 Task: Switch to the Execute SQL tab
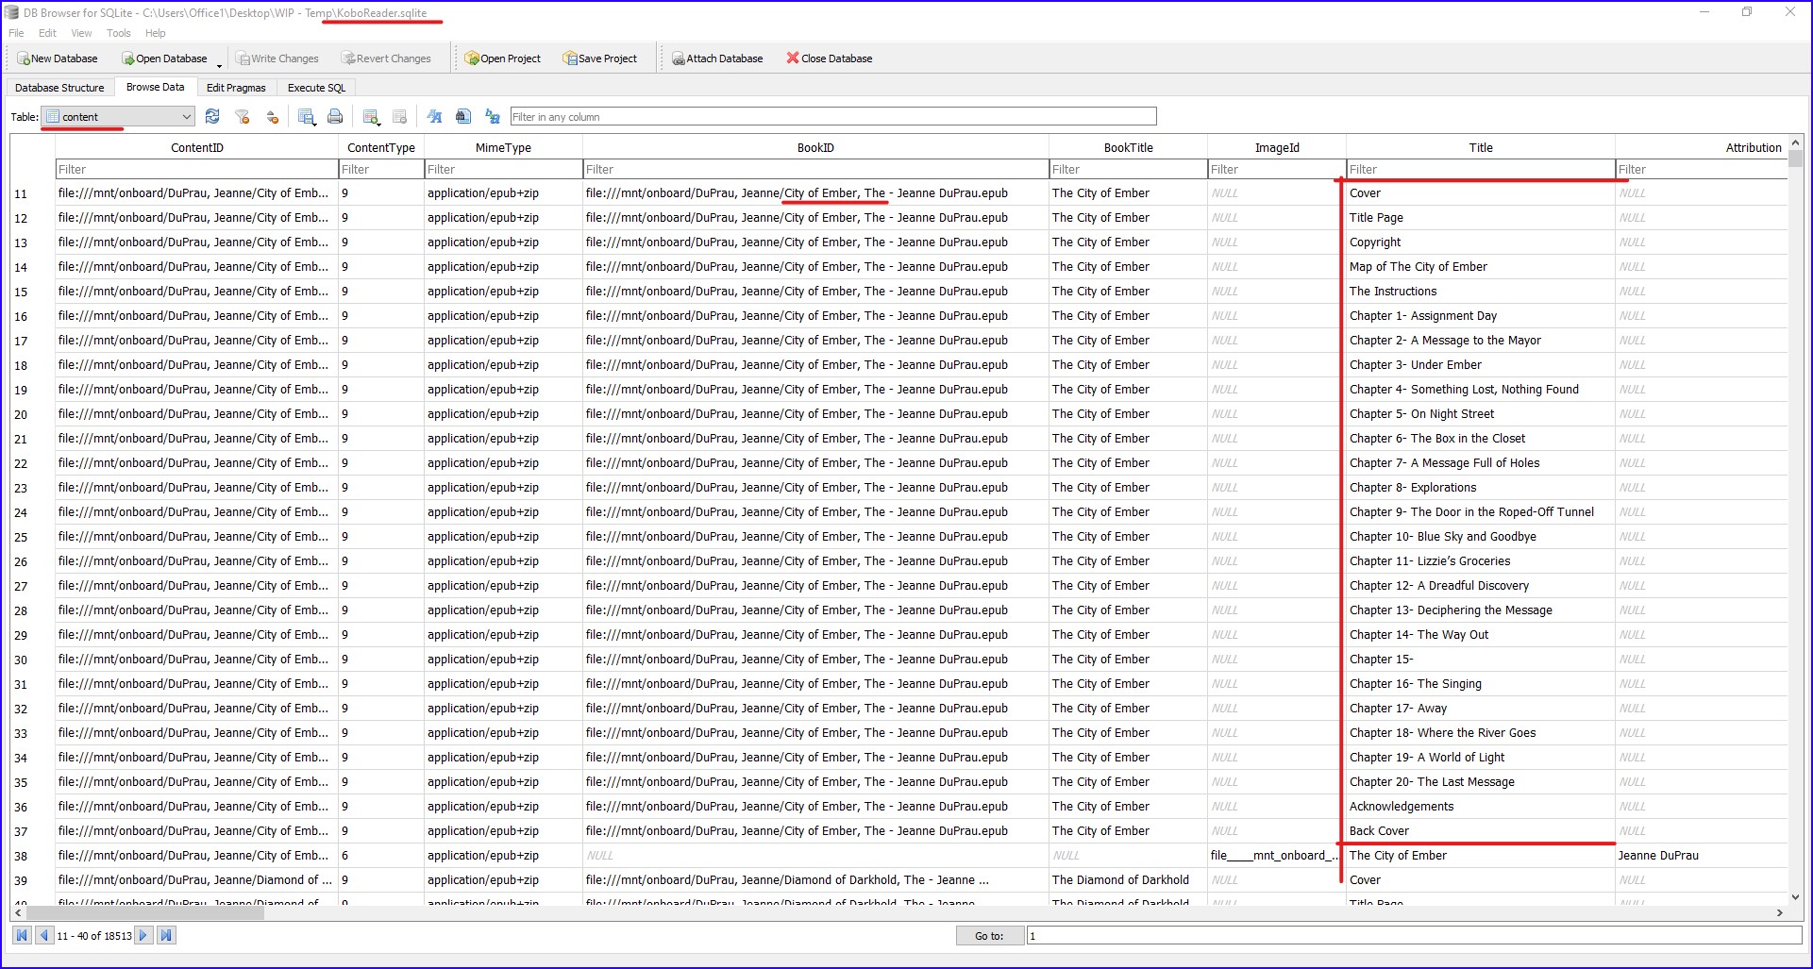click(316, 88)
